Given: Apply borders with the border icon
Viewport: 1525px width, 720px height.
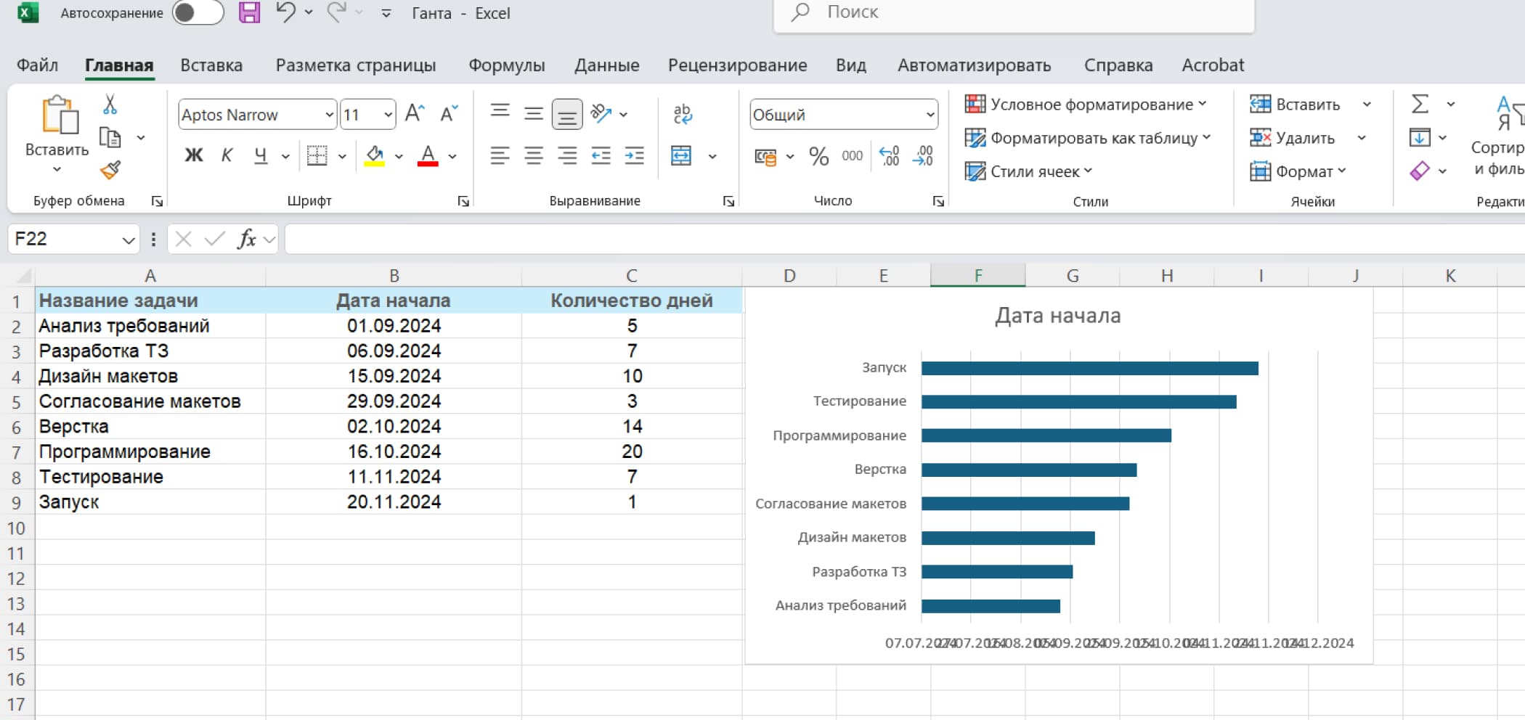Looking at the screenshot, I should [x=317, y=155].
